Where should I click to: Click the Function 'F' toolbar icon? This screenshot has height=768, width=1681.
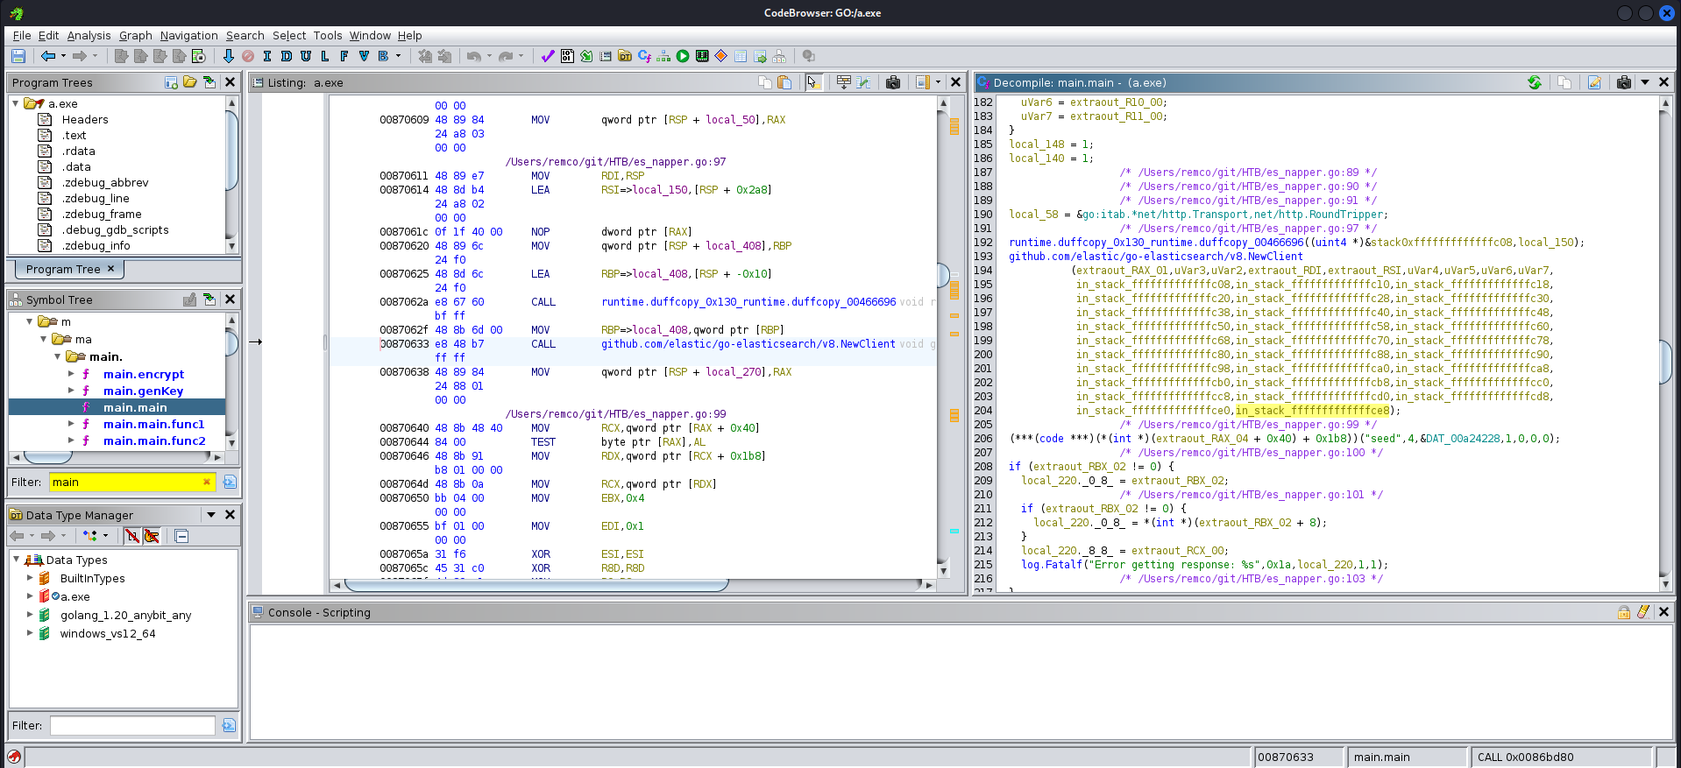pos(344,56)
